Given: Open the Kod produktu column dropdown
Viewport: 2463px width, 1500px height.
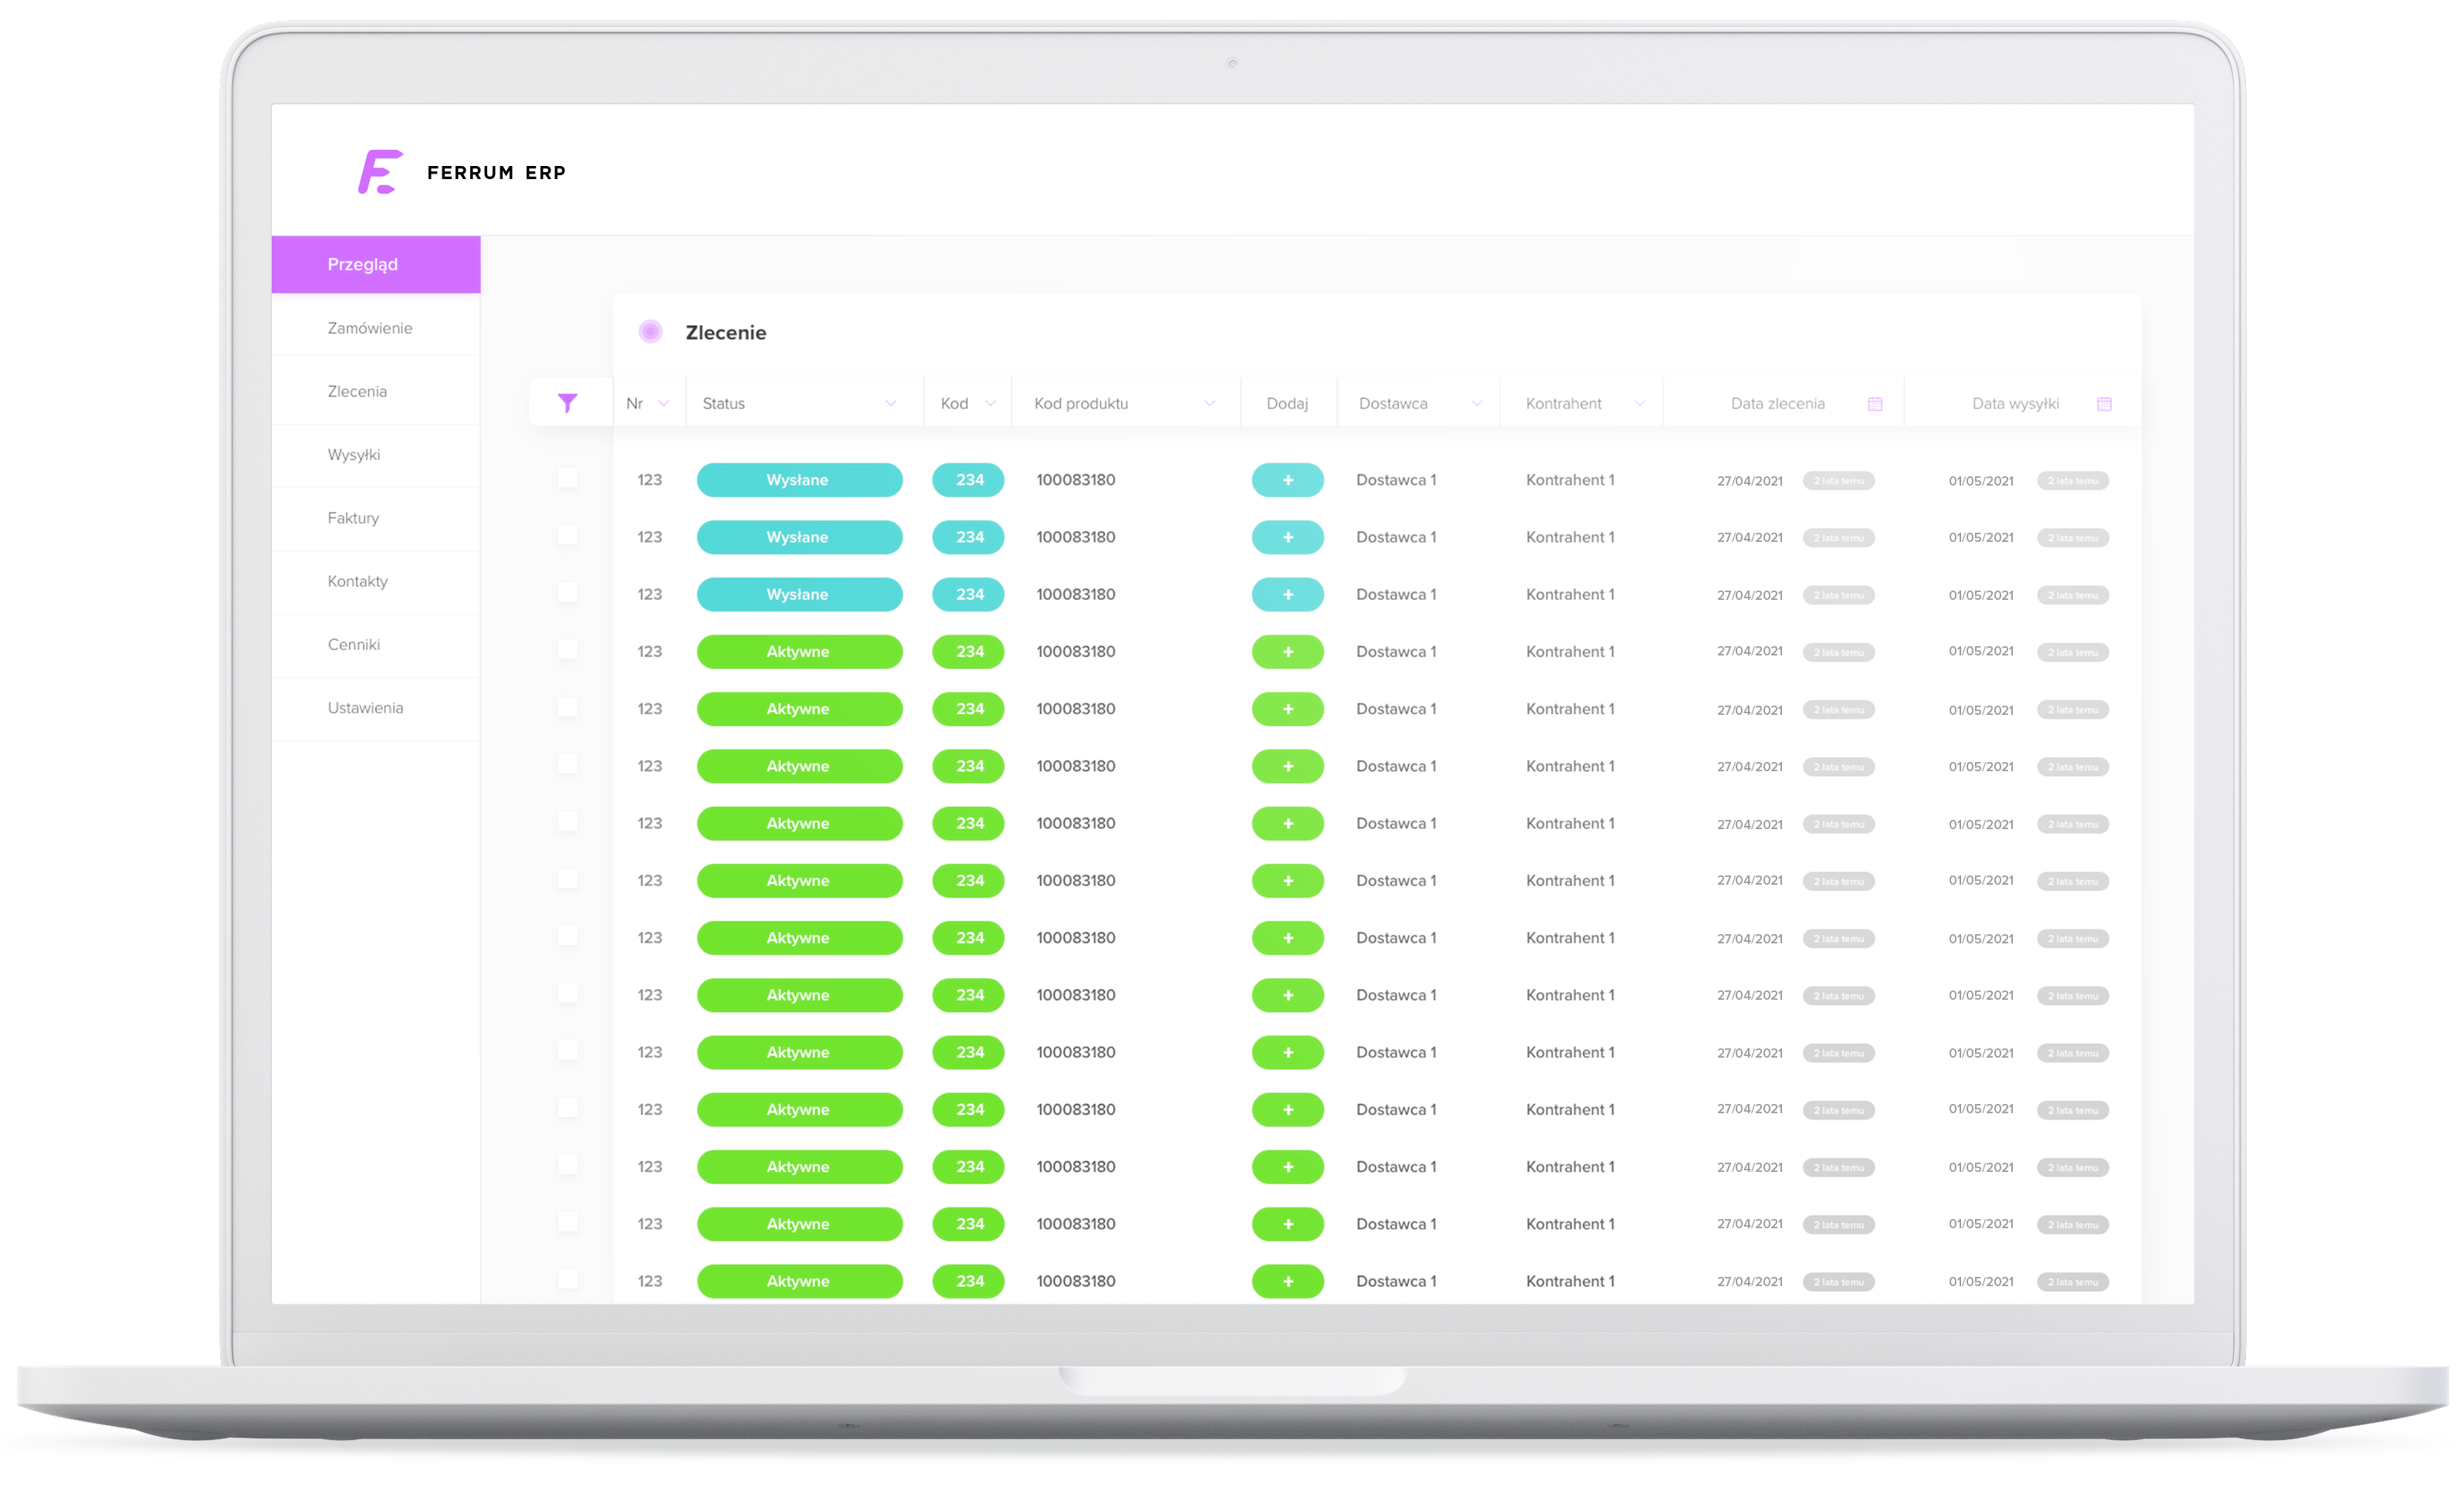Looking at the screenshot, I should pyautogui.click(x=1208, y=404).
